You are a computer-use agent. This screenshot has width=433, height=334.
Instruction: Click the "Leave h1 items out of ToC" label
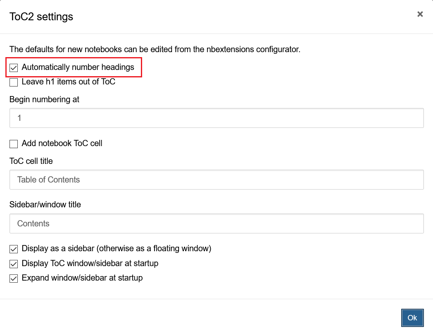[68, 82]
